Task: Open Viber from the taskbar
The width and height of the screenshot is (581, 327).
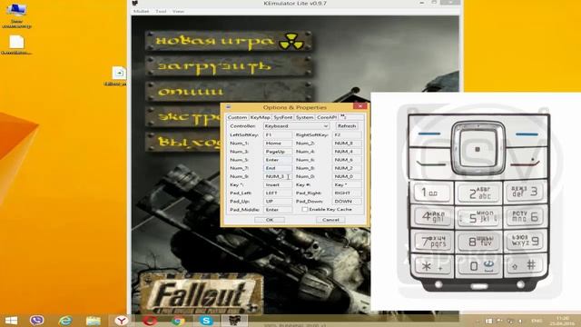Action: [x=36, y=321]
